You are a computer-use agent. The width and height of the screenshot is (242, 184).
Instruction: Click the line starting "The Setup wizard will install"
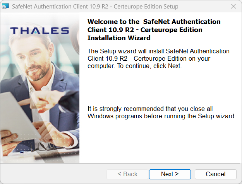158,51
